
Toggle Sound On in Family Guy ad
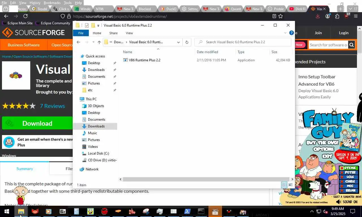pos(347,202)
